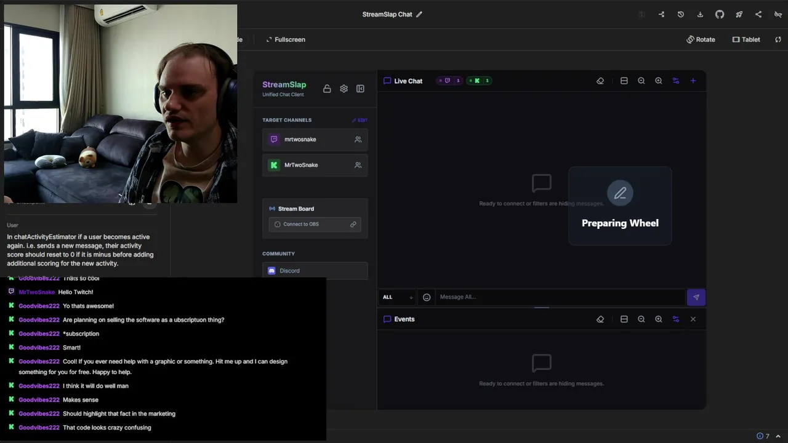Toggle the Kick filter badge in Live Chat
This screenshot has height=443, width=788.
coord(479,81)
